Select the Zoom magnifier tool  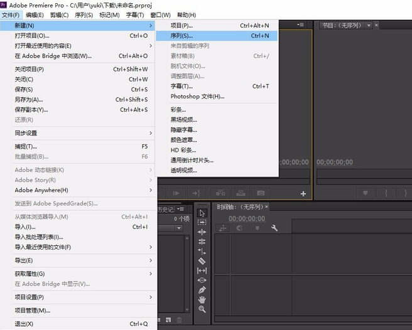click(202, 309)
